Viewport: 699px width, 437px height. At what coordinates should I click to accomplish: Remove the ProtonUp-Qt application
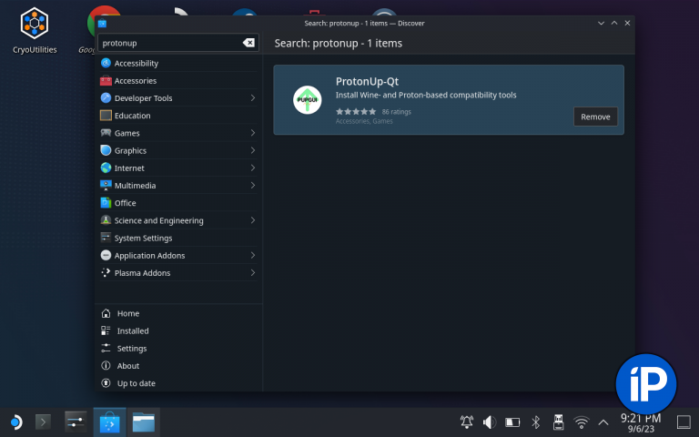point(595,117)
